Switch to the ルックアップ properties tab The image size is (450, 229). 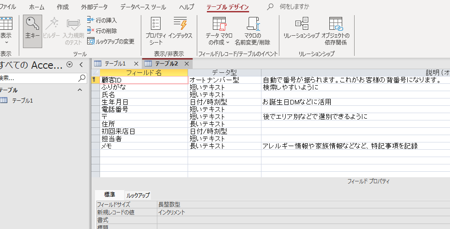(x=138, y=195)
